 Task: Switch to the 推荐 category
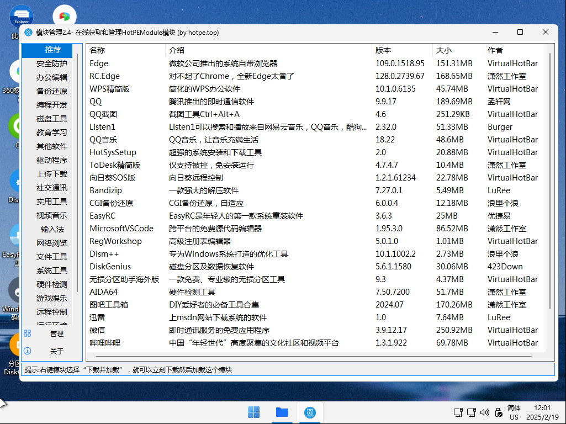pyautogui.click(x=47, y=50)
